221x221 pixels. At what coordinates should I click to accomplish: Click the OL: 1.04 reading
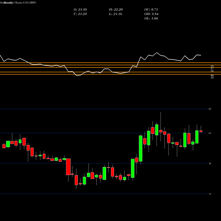[151, 19]
